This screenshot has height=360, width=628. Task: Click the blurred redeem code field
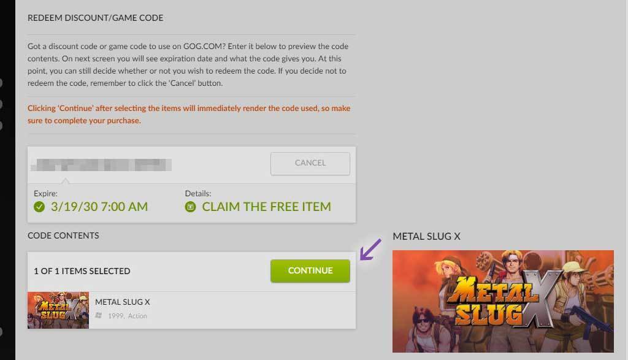(x=103, y=164)
